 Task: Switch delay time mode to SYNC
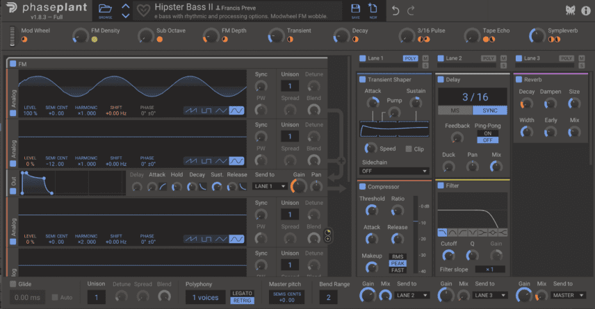490,110
